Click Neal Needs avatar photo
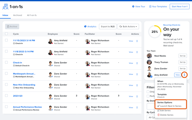 (149, 56)
